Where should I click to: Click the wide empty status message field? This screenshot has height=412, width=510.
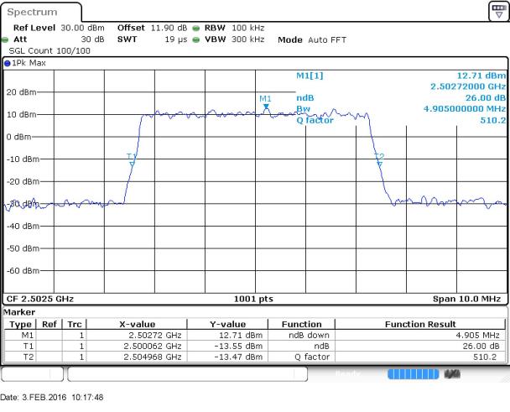(x=187, y=374)
